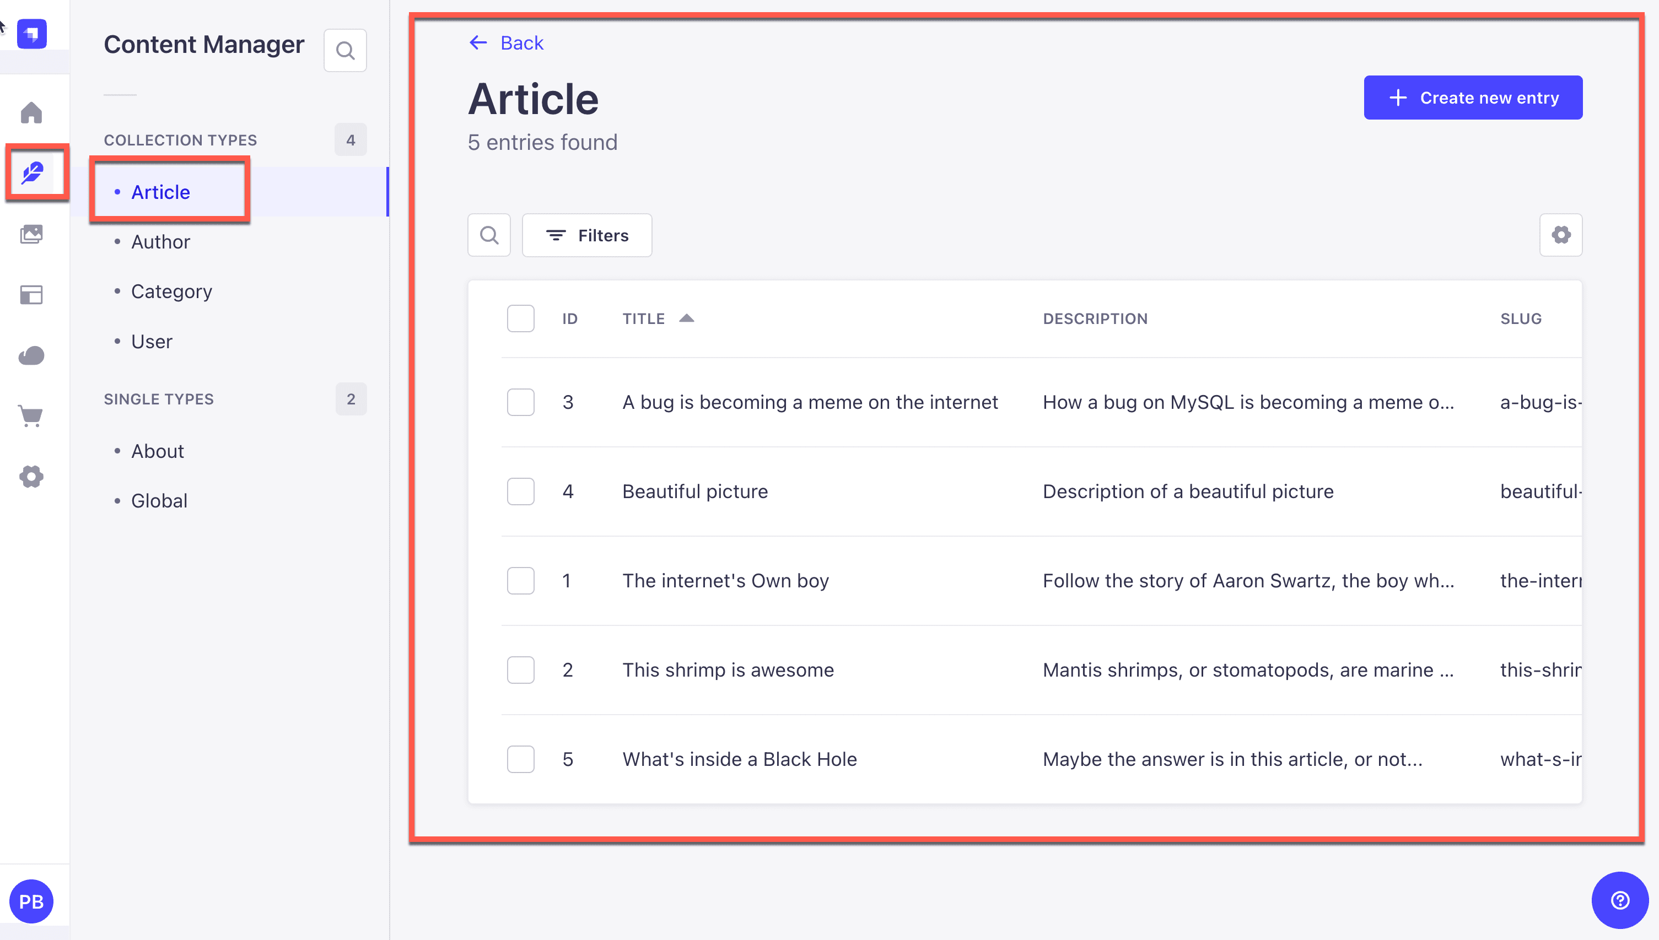Click the 'beautiful-' slug cell
This screenshot has height=940, width=1659.
pos(1541,491)
